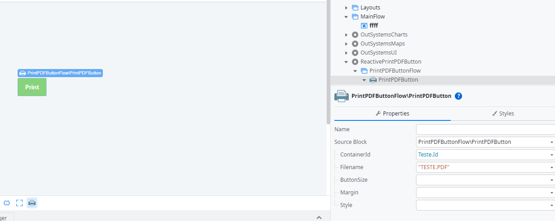The height and width of the screenshot is (221, 555).
Task: Expand the bottom pane with the up chevron
Action: coord(319,217)
